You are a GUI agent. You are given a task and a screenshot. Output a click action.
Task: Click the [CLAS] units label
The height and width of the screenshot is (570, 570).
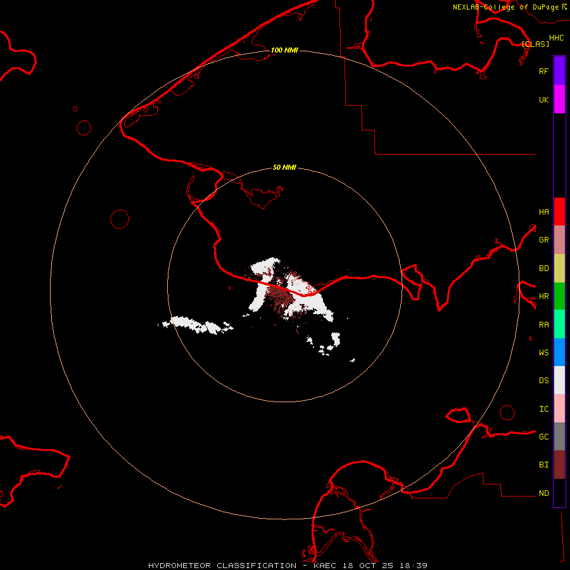(x=535, y=44)
